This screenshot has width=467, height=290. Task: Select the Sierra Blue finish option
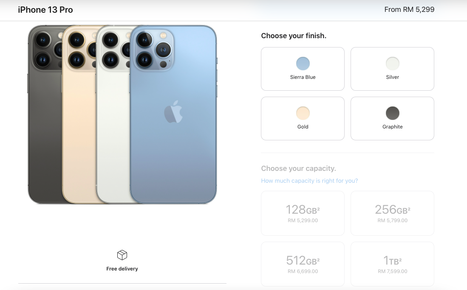[303, 69]
